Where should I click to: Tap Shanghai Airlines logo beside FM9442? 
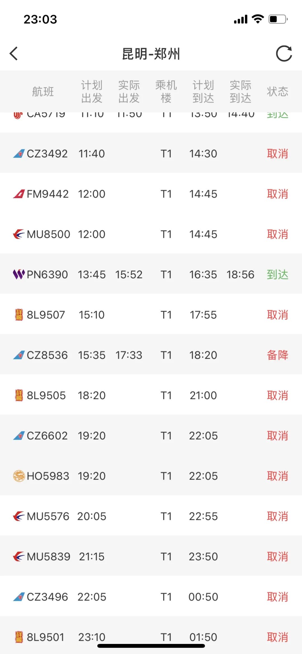(19, 194)
